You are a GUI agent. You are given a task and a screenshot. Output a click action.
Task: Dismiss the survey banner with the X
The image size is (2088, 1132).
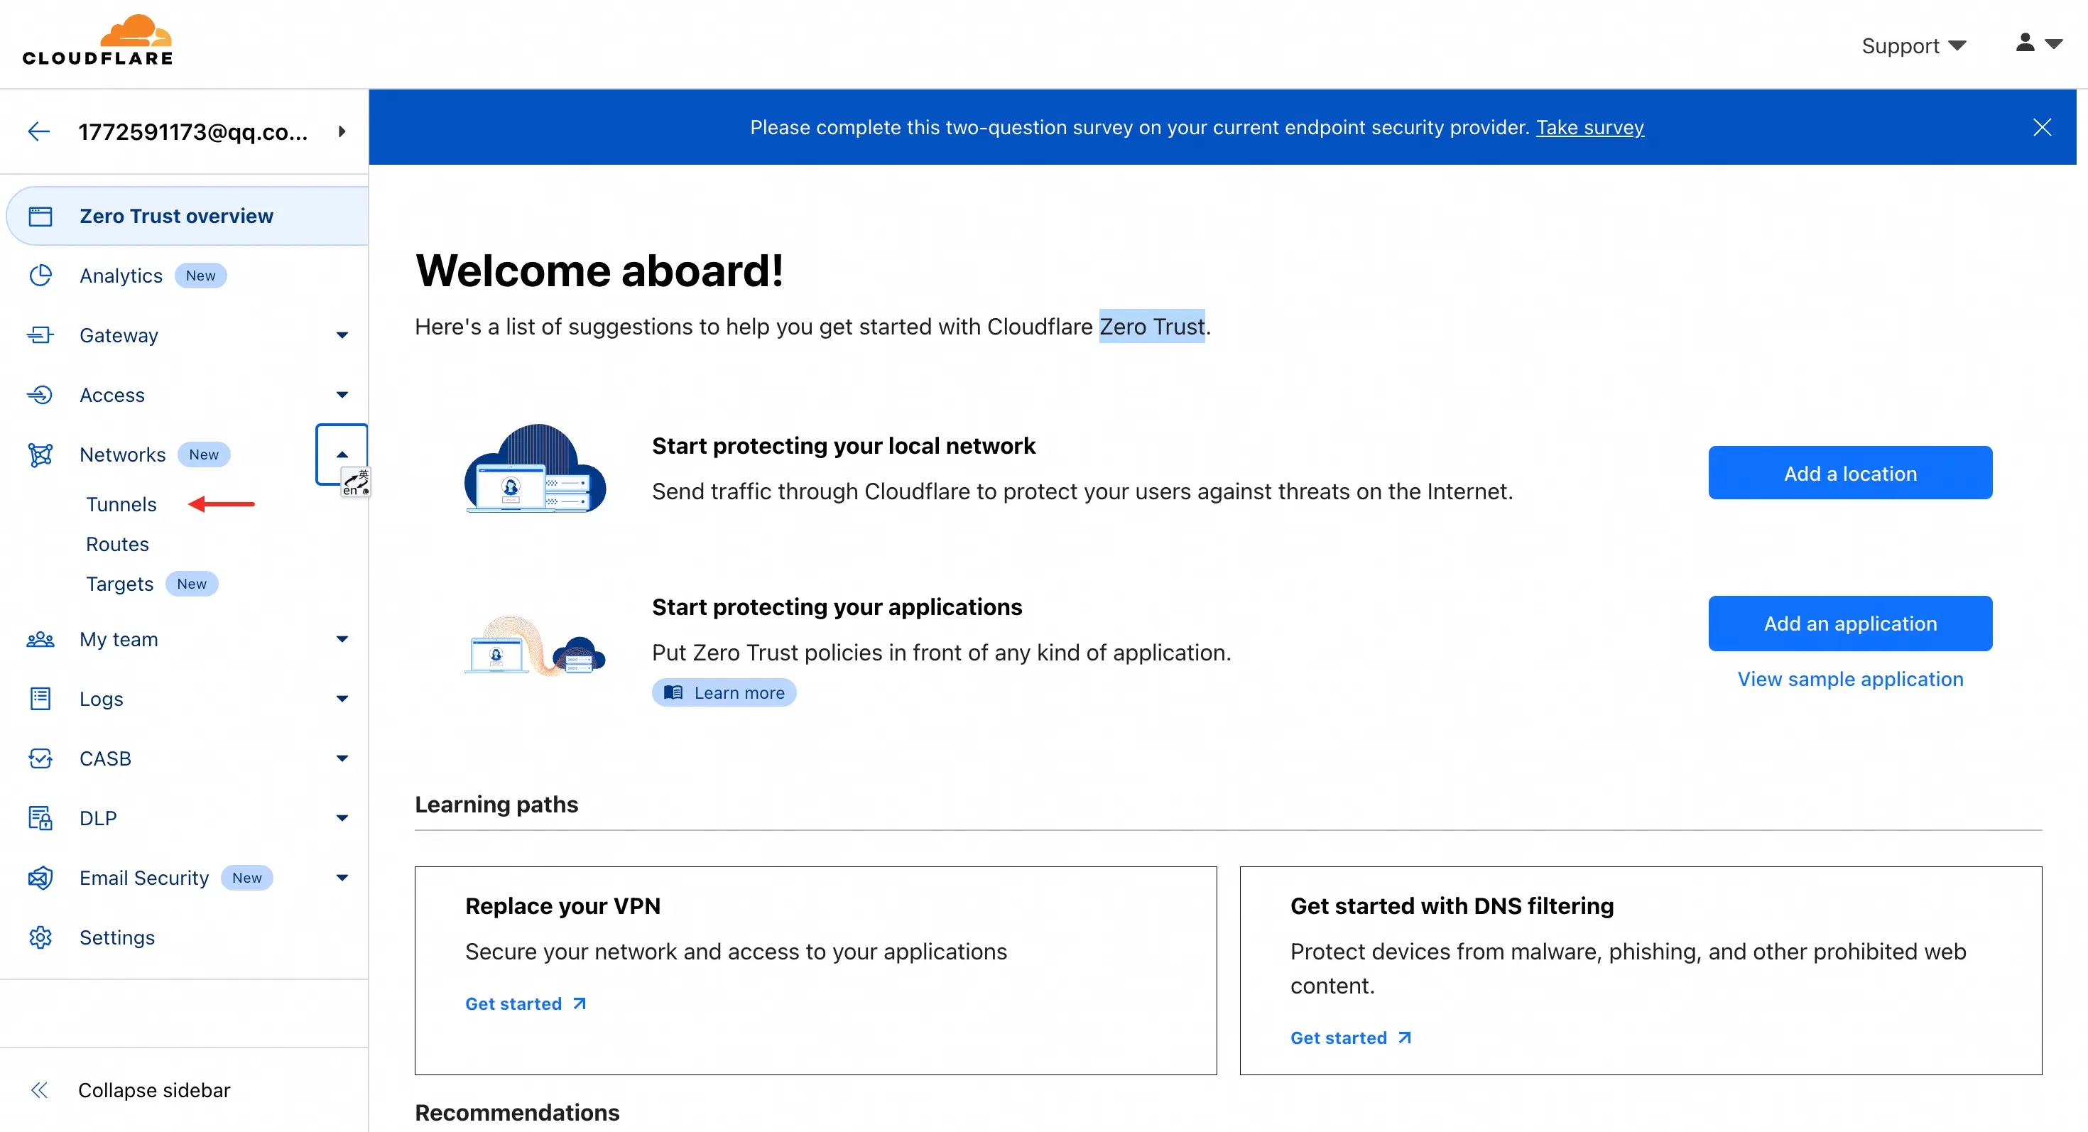point(2042,127)
